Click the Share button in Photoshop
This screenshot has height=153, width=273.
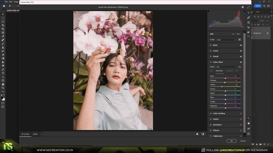click(258, 6)
